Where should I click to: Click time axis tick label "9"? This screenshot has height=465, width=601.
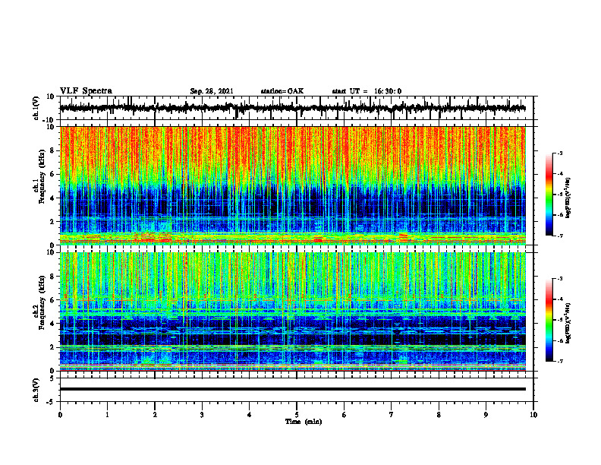click(x=486, y=415)
